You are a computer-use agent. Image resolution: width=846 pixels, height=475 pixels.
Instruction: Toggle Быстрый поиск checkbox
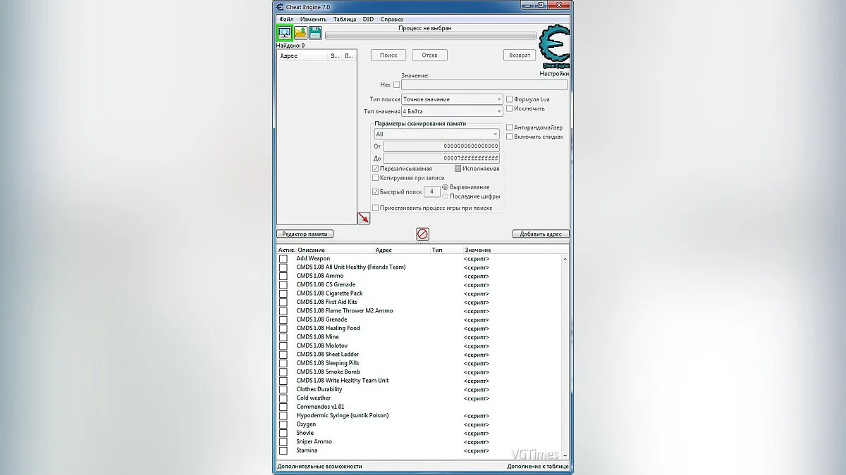pos(375,191)
